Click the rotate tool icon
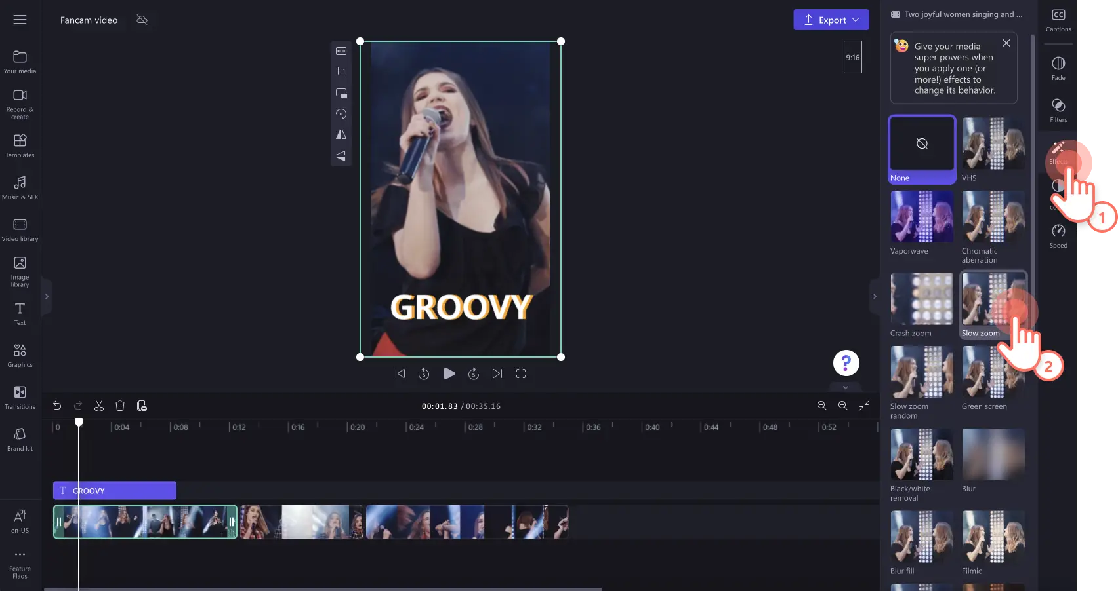Image resolution: width=1118 pixels, height=591 pixels. pos(341,114)
